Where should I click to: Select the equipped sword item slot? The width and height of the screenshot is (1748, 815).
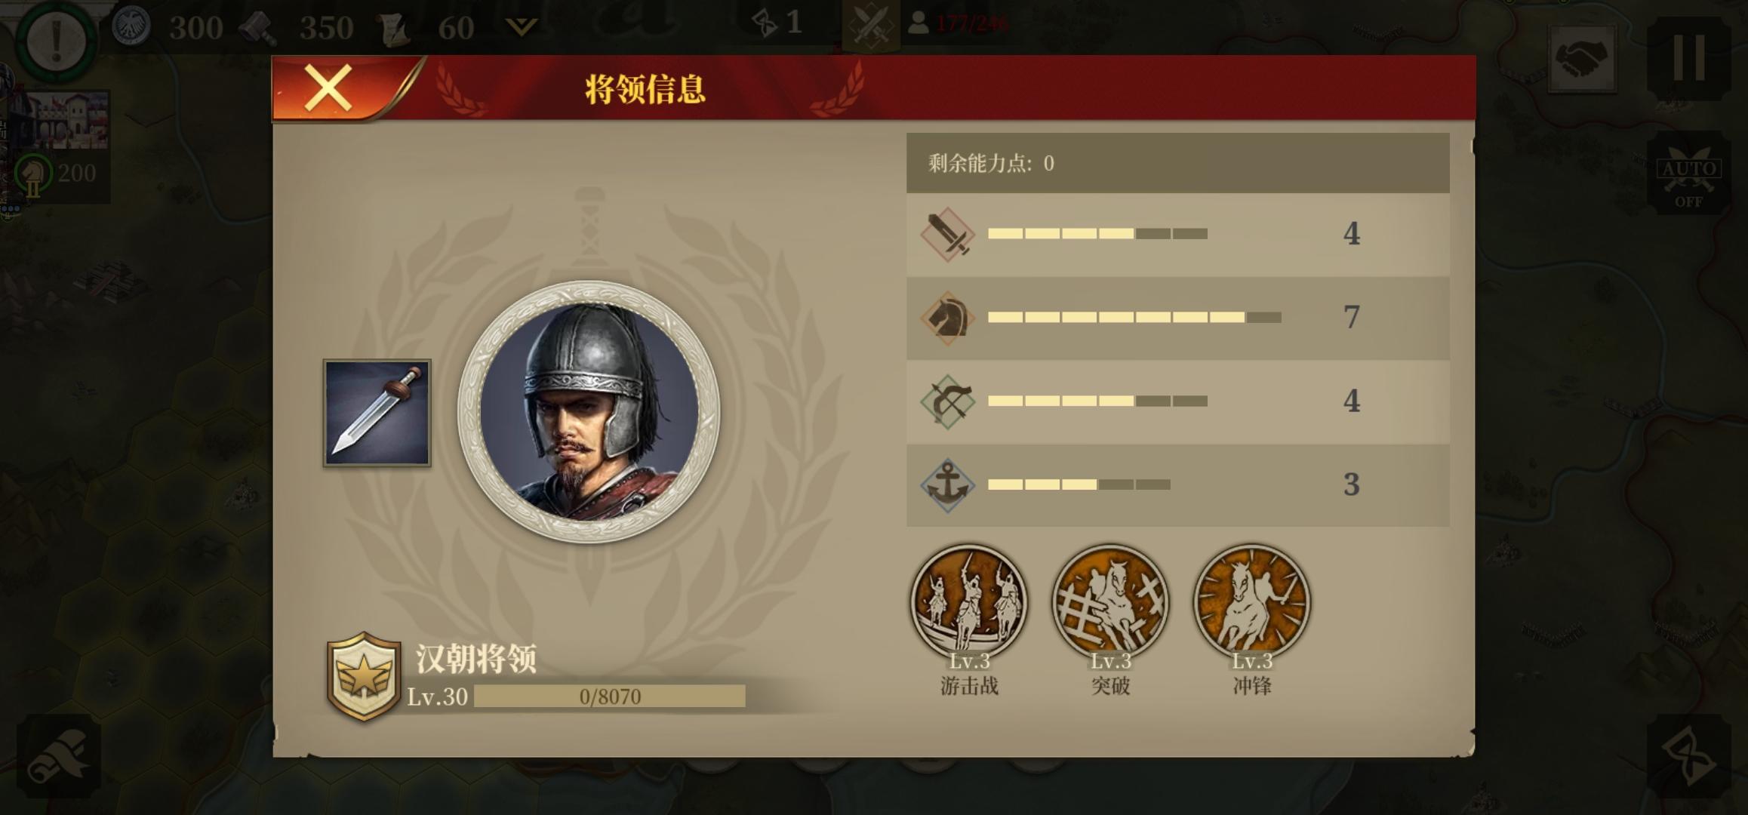coord(377,413)
